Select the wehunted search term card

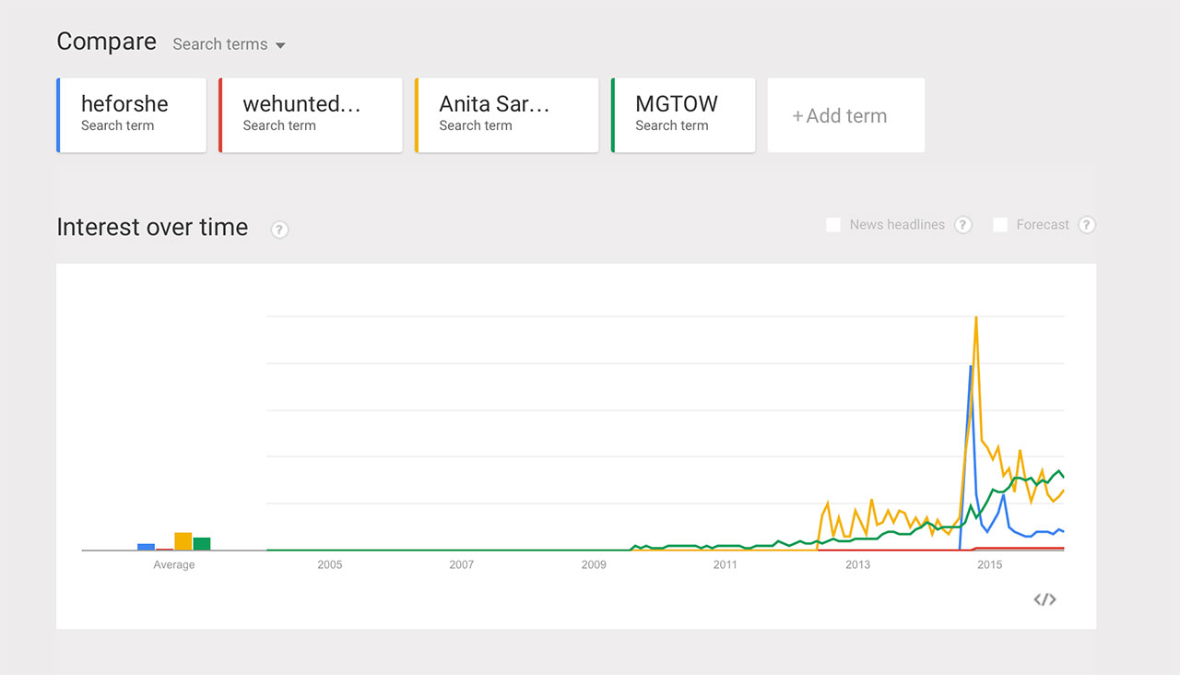point(311,115)
